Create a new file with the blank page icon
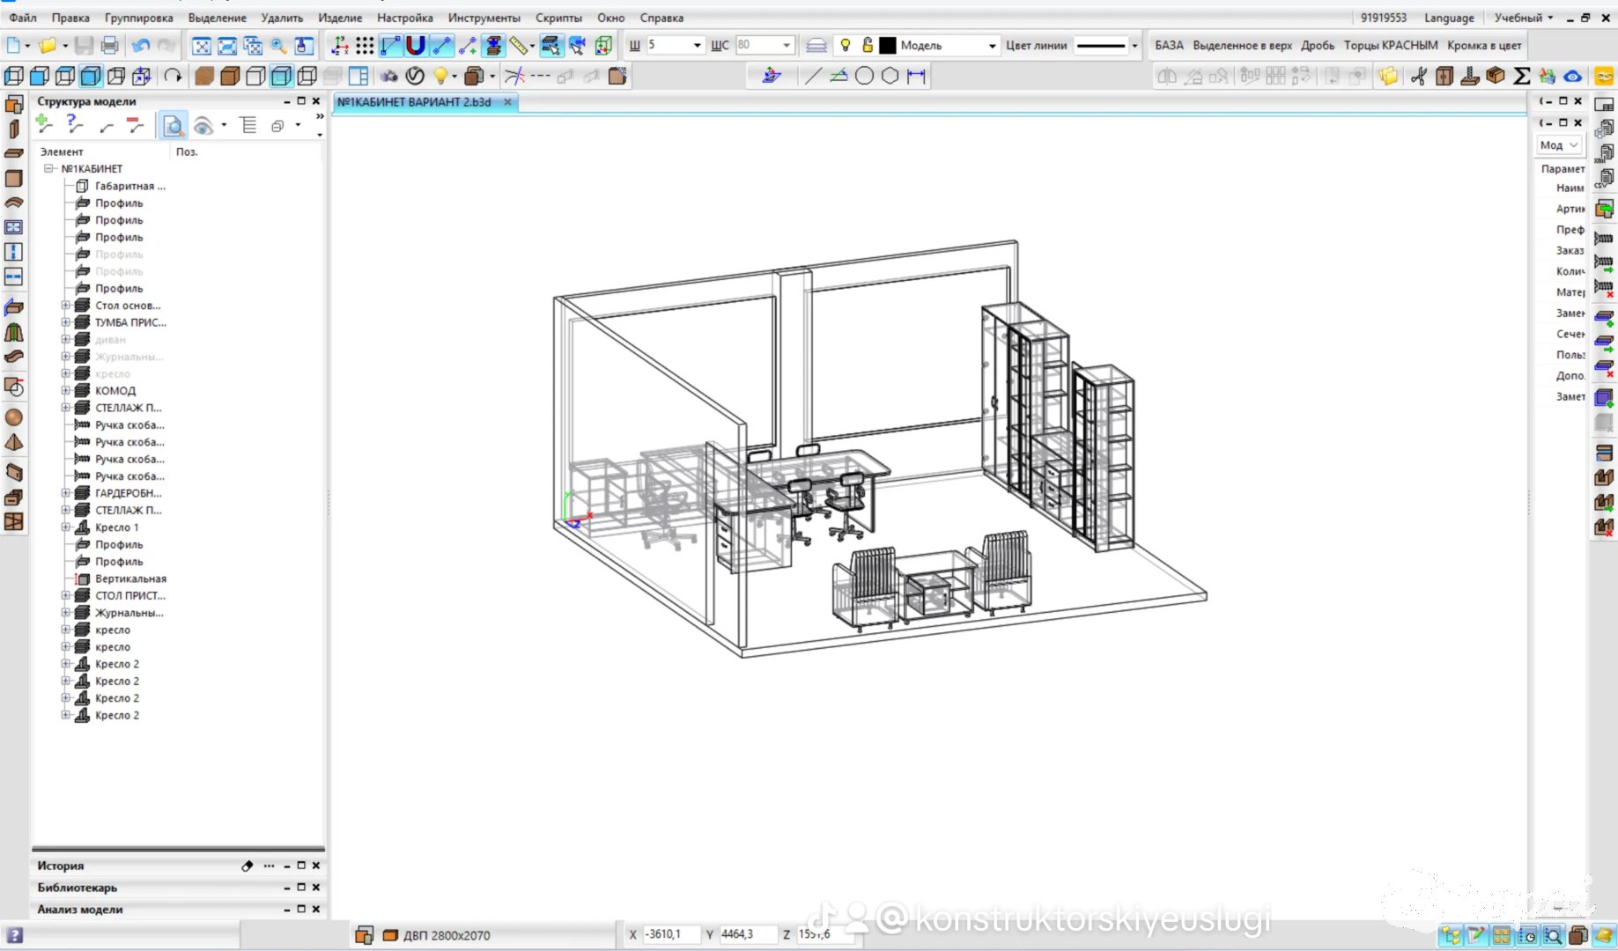Image resolution: width=1618 pixels, height=951 pixels. [x=14, y=45]
